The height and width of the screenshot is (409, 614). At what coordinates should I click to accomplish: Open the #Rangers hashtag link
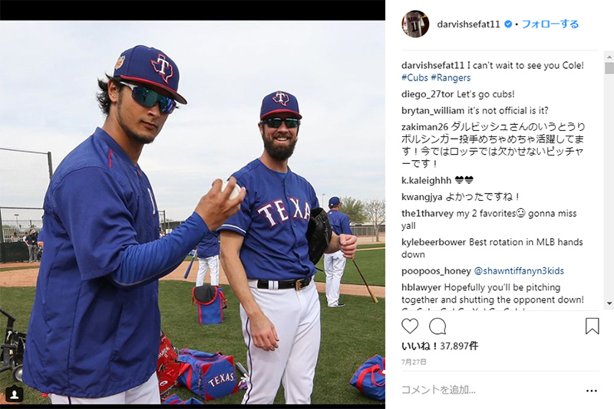[451, 77]
